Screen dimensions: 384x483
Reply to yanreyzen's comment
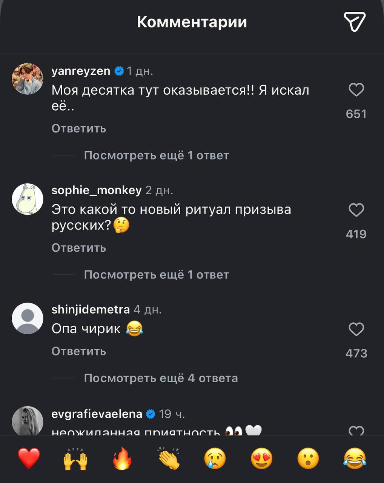[78, 129]
